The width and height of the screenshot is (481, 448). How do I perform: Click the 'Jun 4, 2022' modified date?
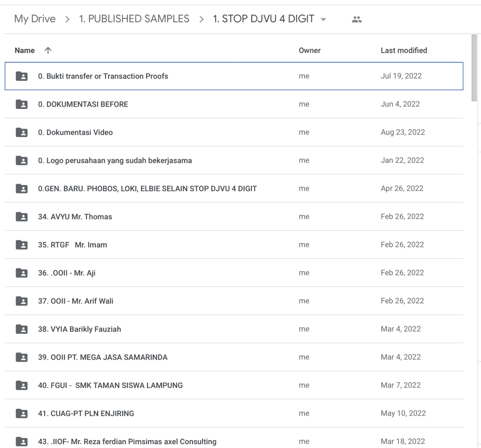tap(400, 104)
